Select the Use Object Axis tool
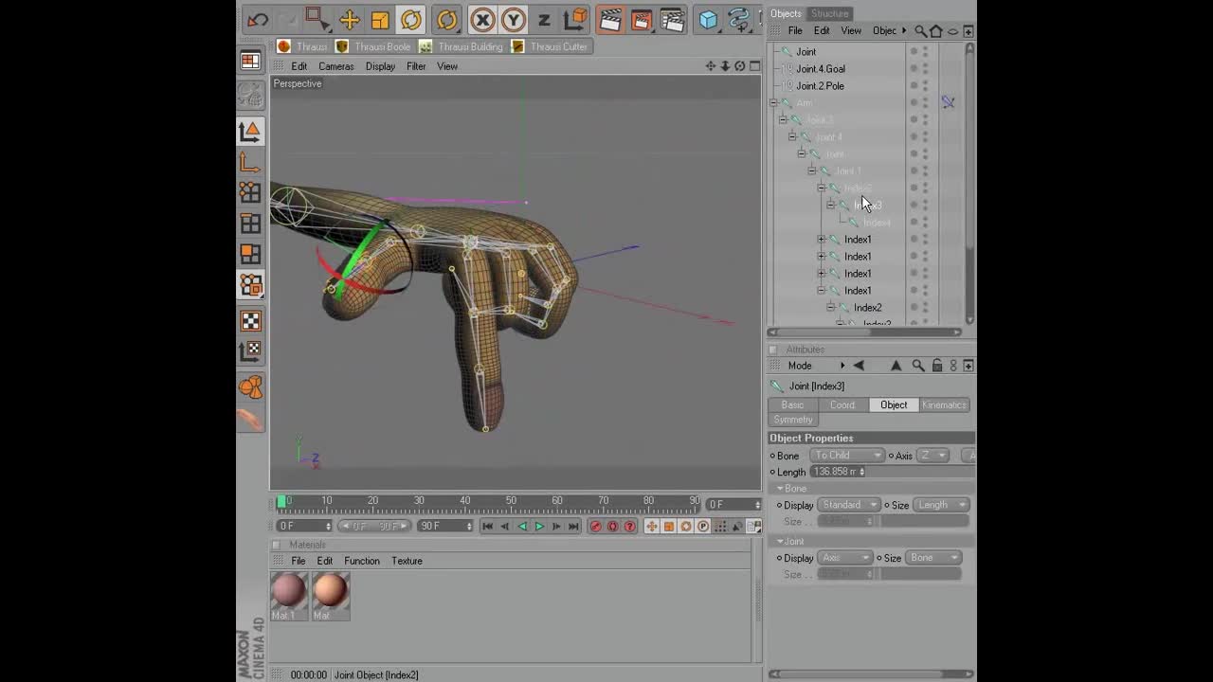This screenshot has width=1213, height=682. 250,162
